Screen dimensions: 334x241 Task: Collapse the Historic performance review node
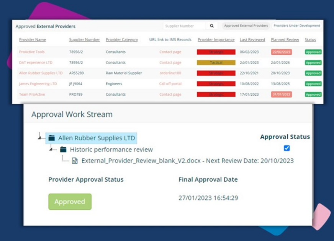pos(51,150)
